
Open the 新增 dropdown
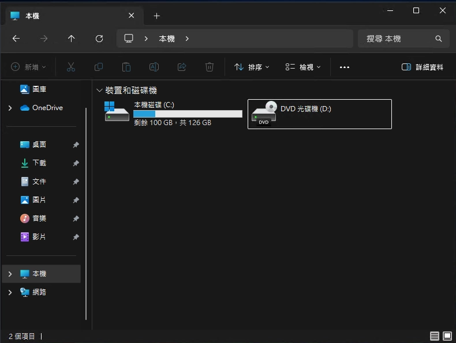(28, 67)
